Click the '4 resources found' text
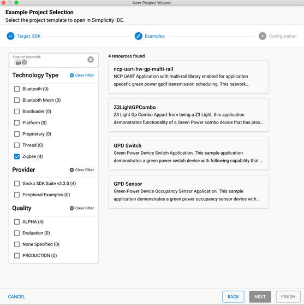Viewport: 304px width, 305px height. 127,56
